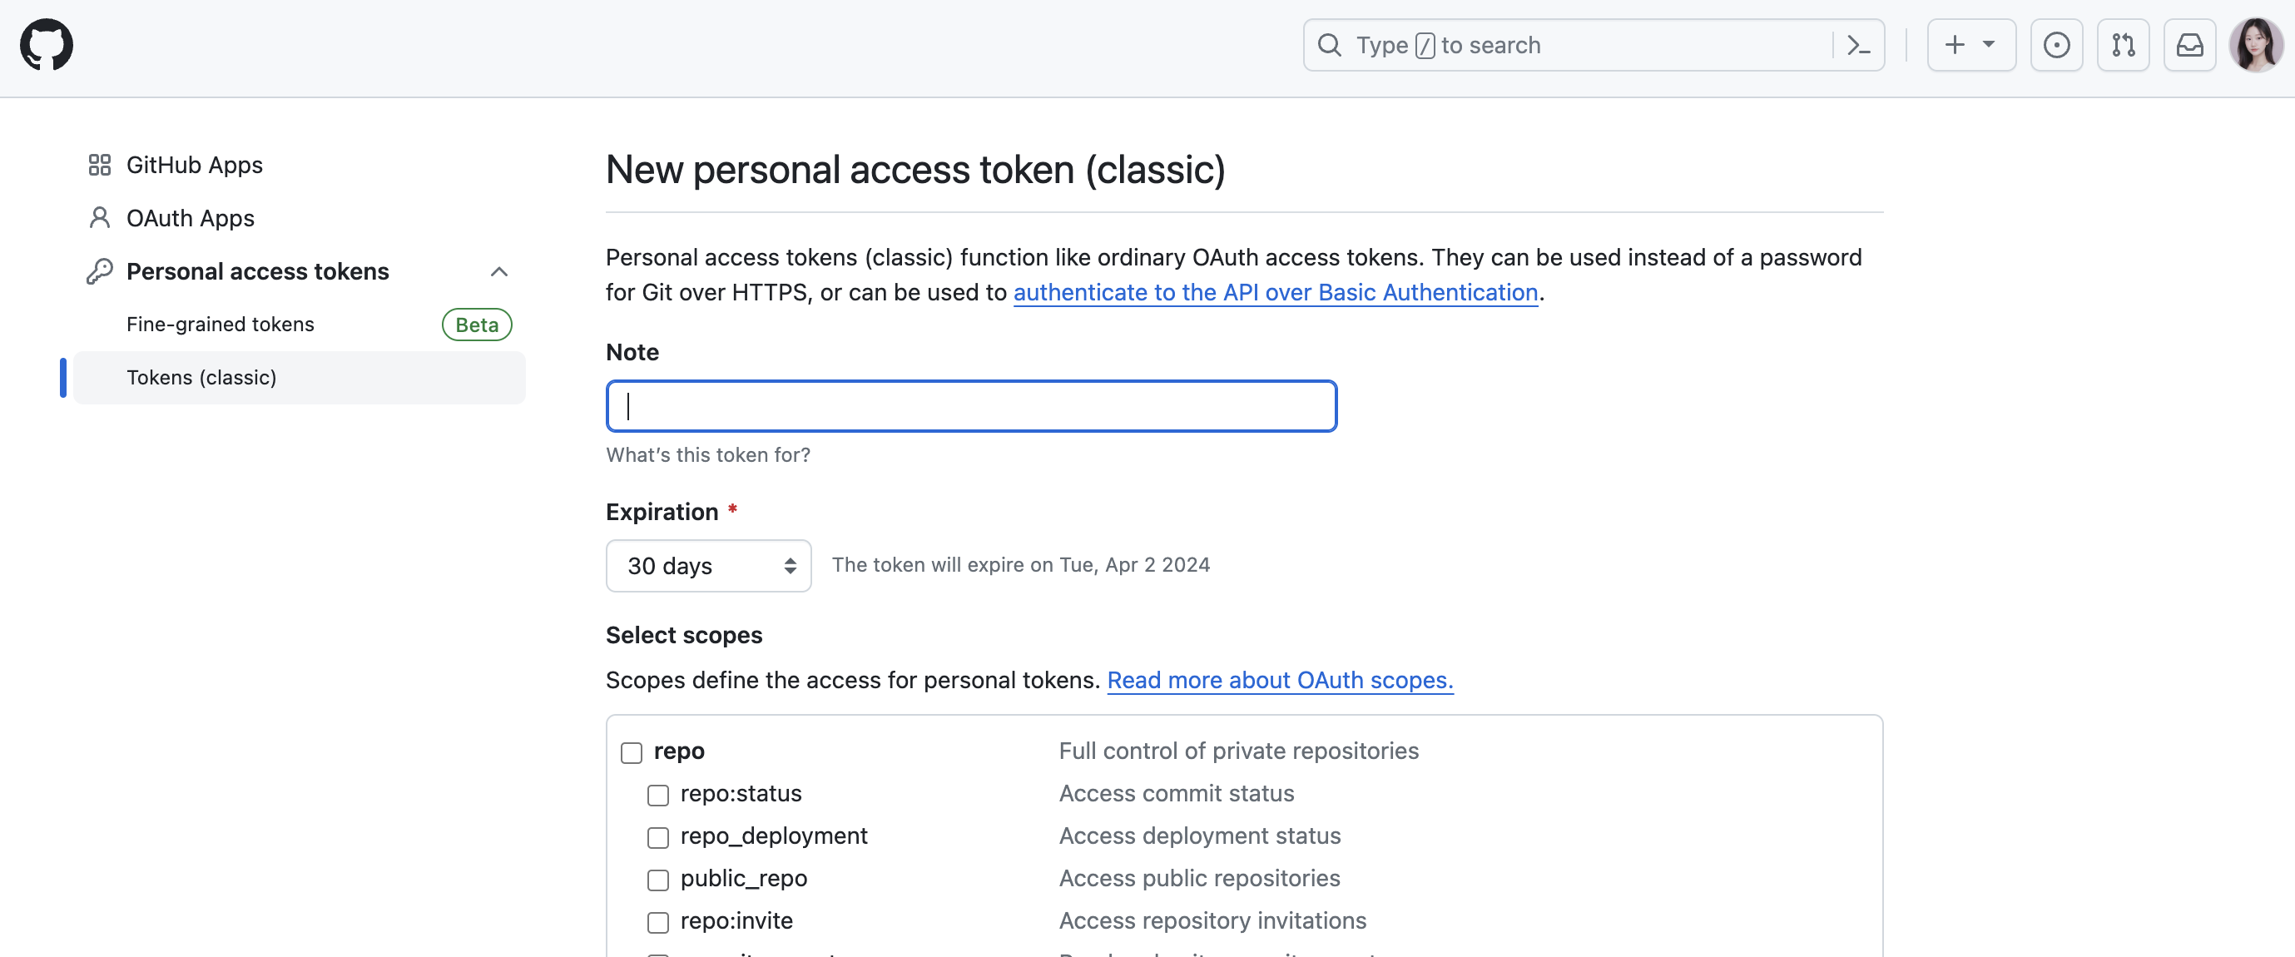Follow the Read more about OAuth scopes link
Image resolution: width=2295 pixels, height=957 pixels.
click(x=1279, y=680)
